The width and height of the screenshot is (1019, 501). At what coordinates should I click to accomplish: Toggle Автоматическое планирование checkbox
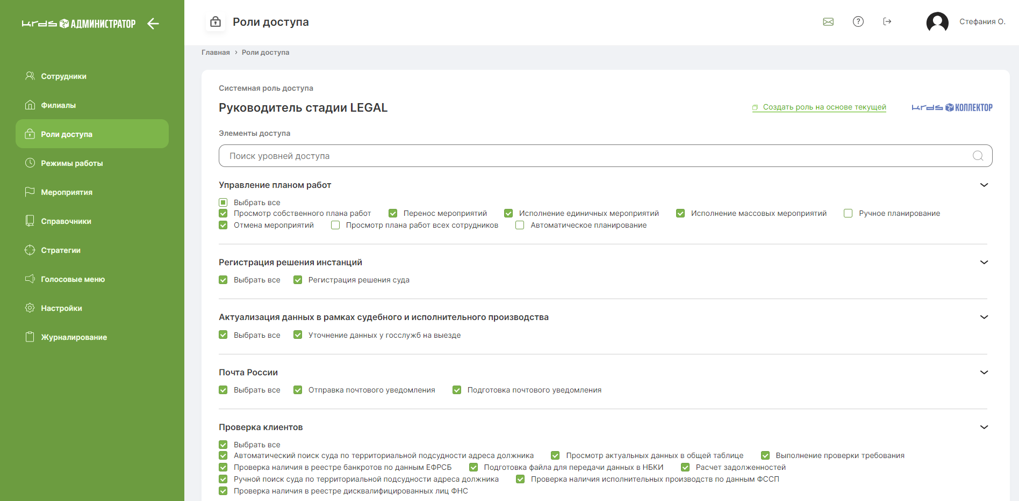tap(520, 225)
